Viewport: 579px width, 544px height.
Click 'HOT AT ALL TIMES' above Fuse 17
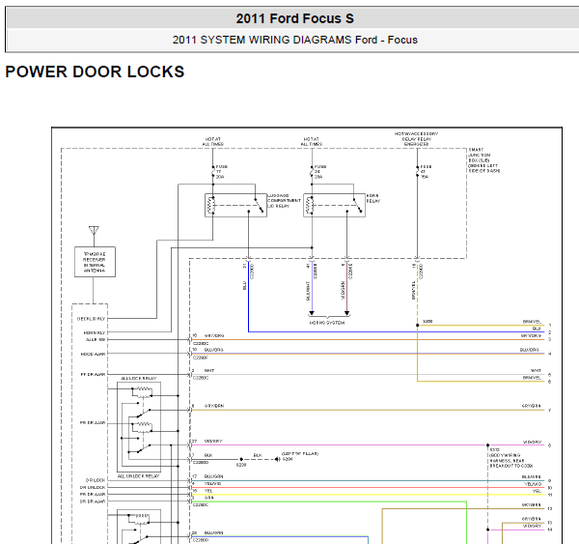(213, 141)
